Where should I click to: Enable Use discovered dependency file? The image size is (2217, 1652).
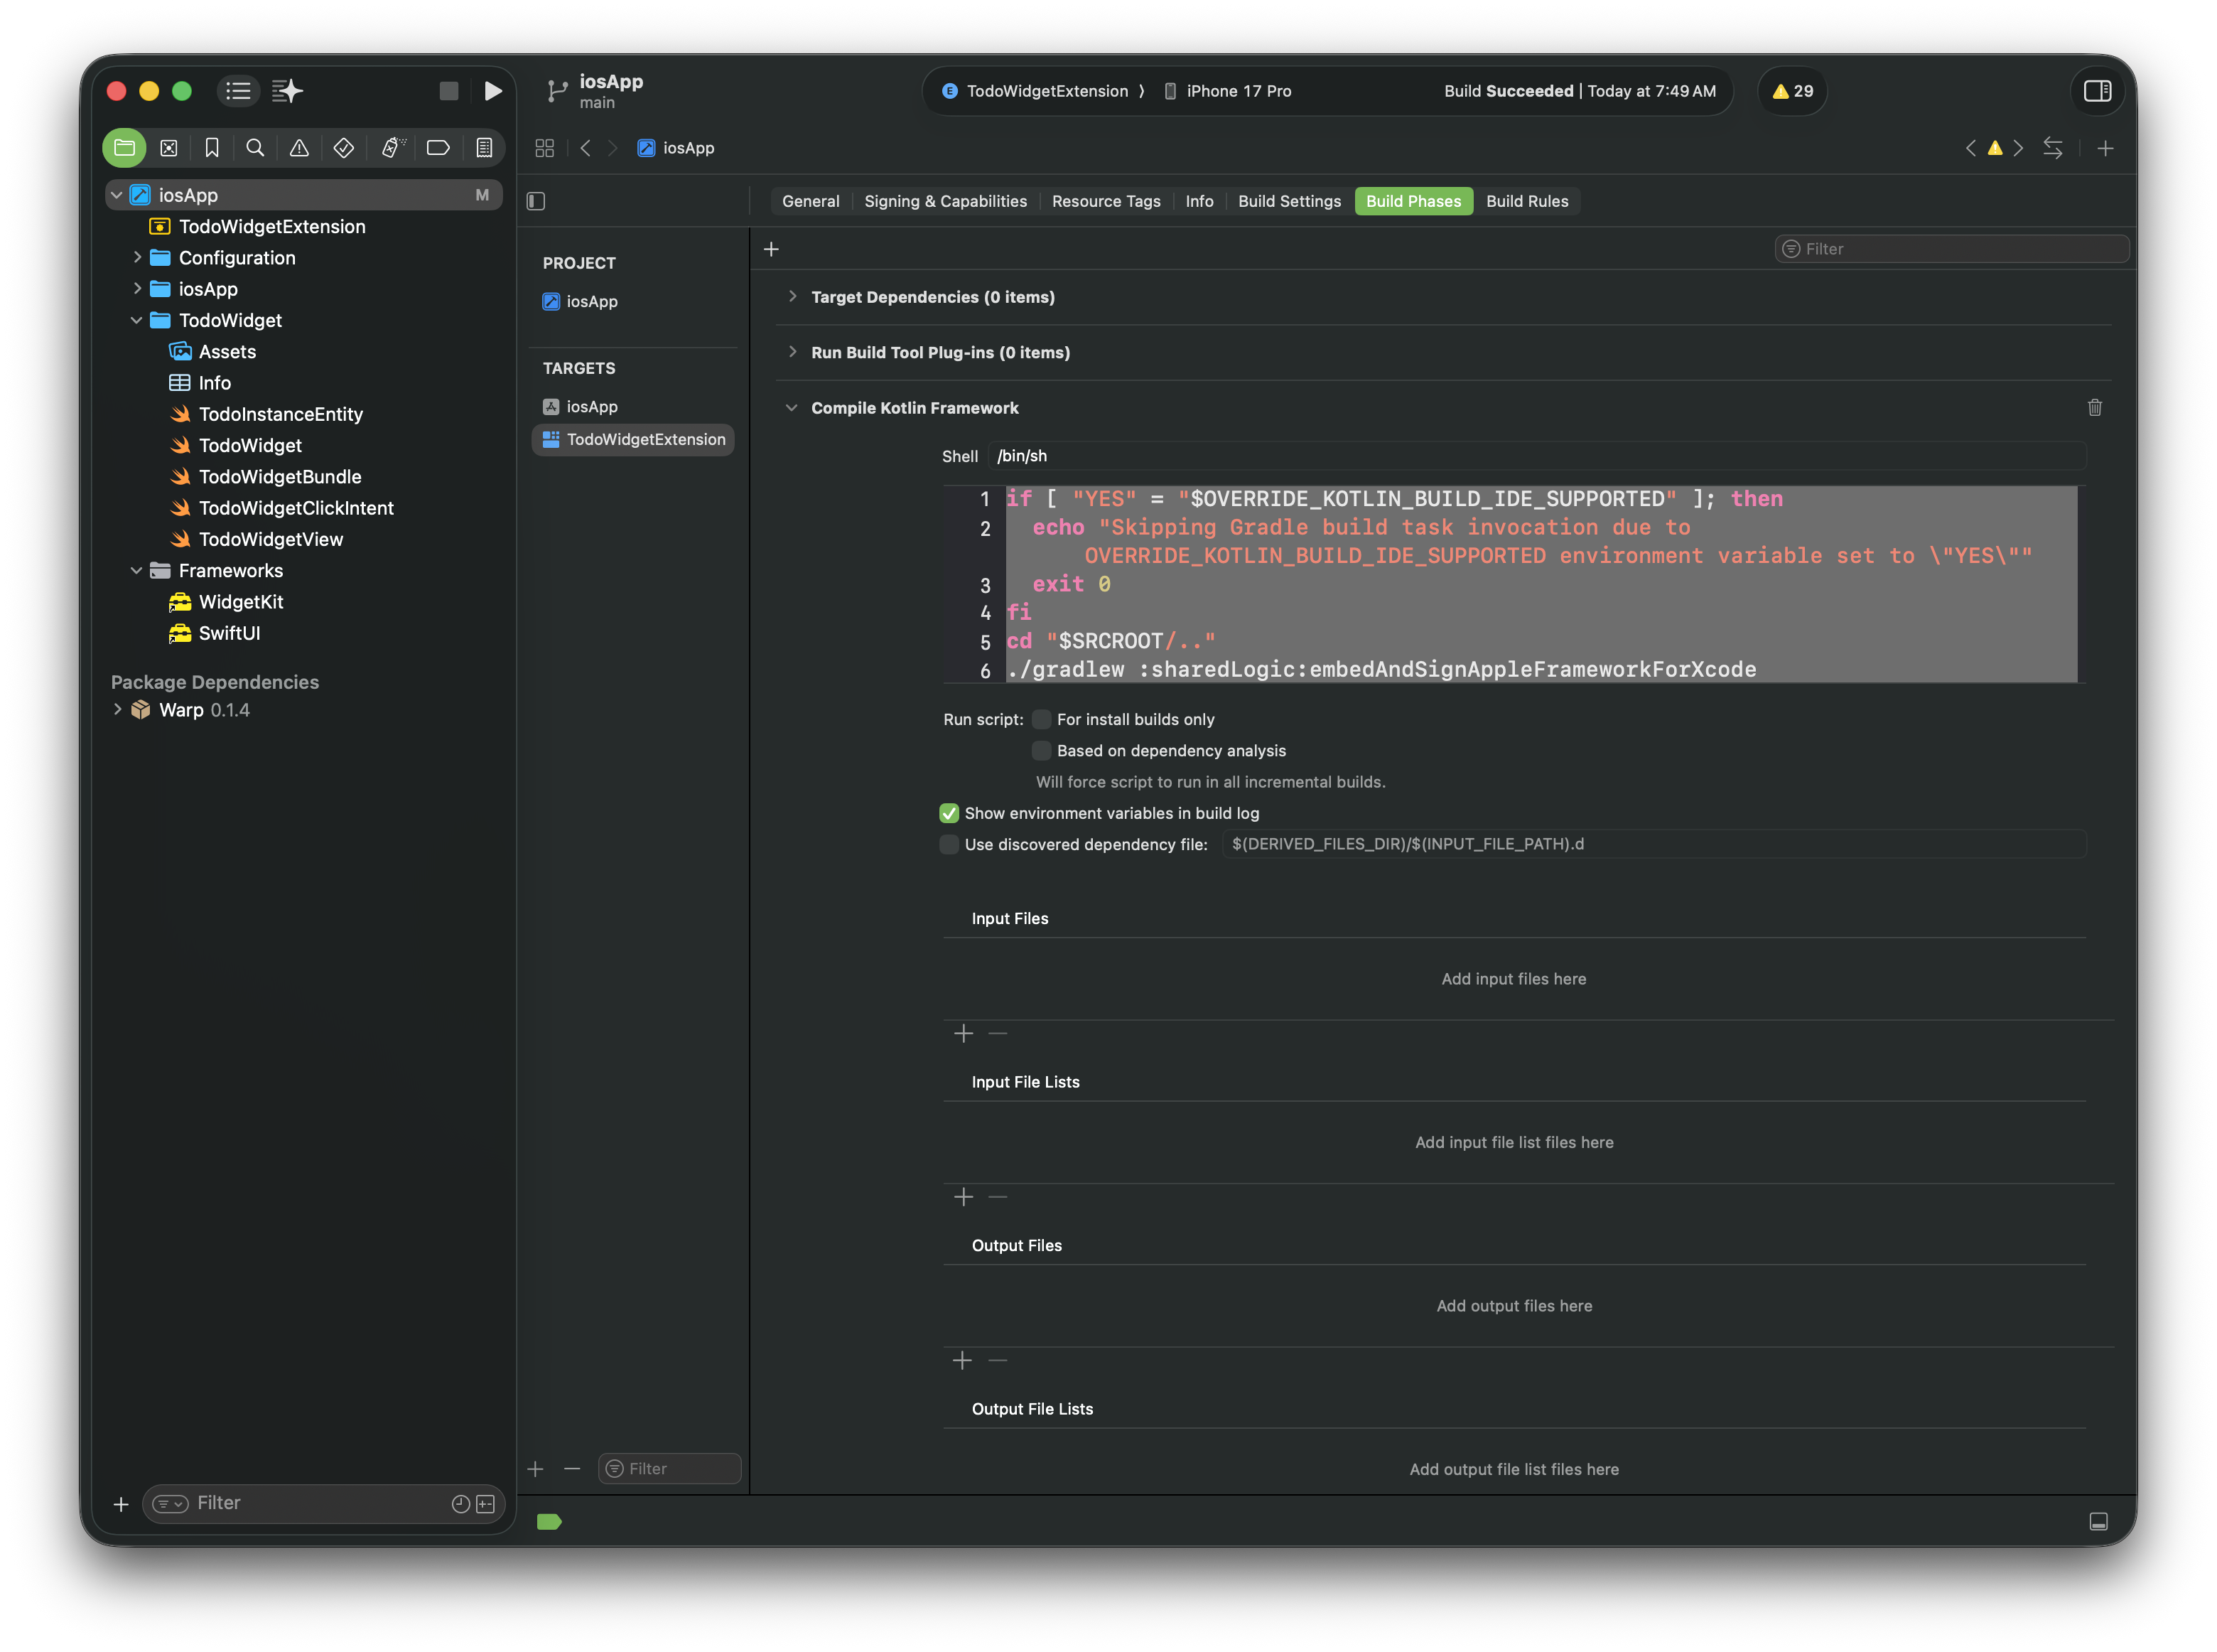(x=949, y=844)
